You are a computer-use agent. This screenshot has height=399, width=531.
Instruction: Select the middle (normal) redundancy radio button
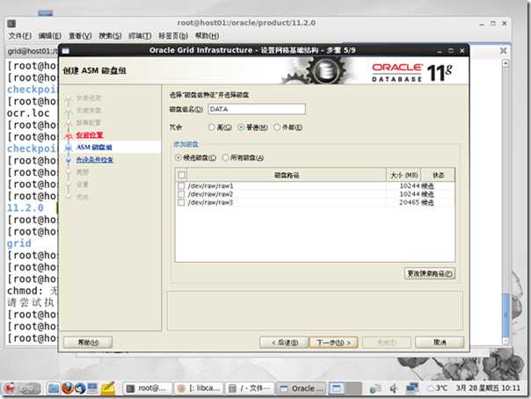[241, 127]
